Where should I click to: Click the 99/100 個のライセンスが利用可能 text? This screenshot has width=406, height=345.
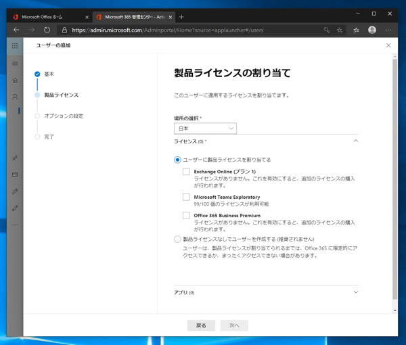231,204
